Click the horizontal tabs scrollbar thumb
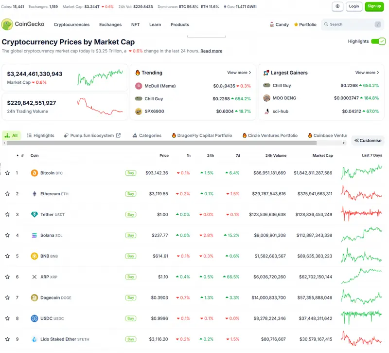 (x=161, y=143)
